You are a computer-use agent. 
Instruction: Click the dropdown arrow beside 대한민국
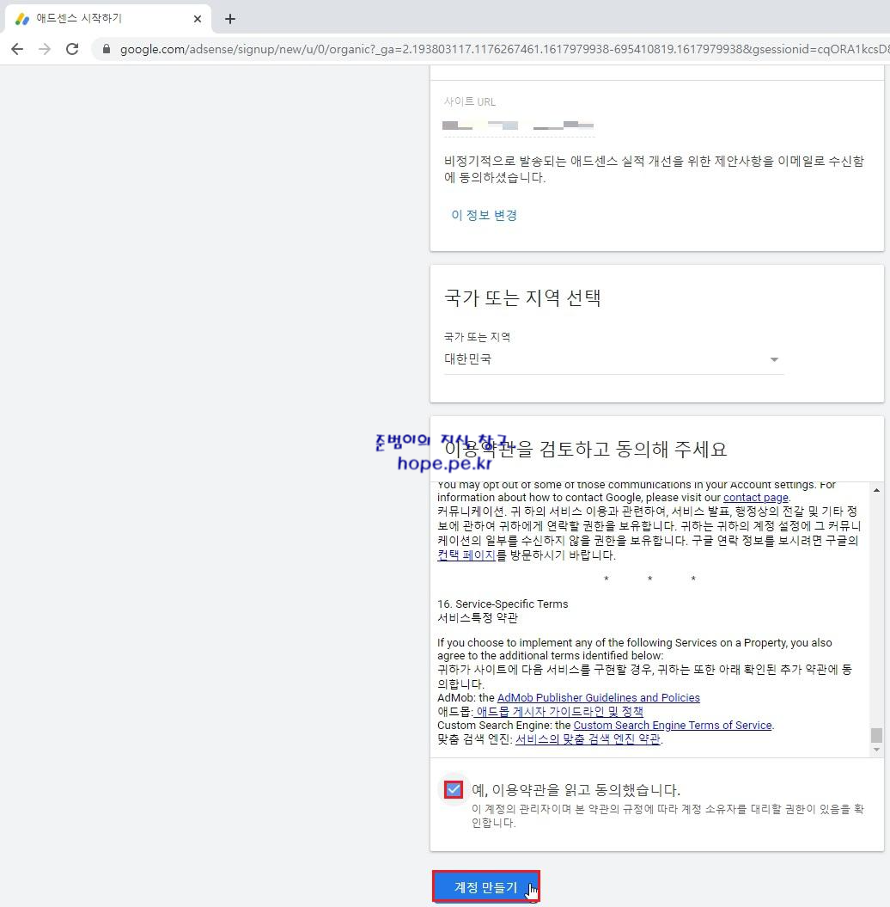tap(774, 360)
